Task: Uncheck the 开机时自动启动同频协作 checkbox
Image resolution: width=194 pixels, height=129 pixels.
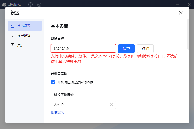Action: click(53, 82)
